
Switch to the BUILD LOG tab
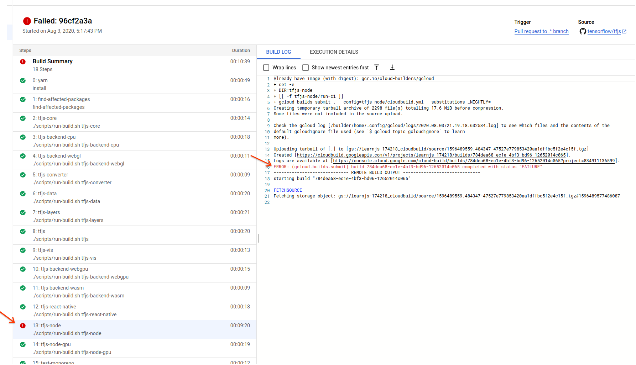point(278,52)
